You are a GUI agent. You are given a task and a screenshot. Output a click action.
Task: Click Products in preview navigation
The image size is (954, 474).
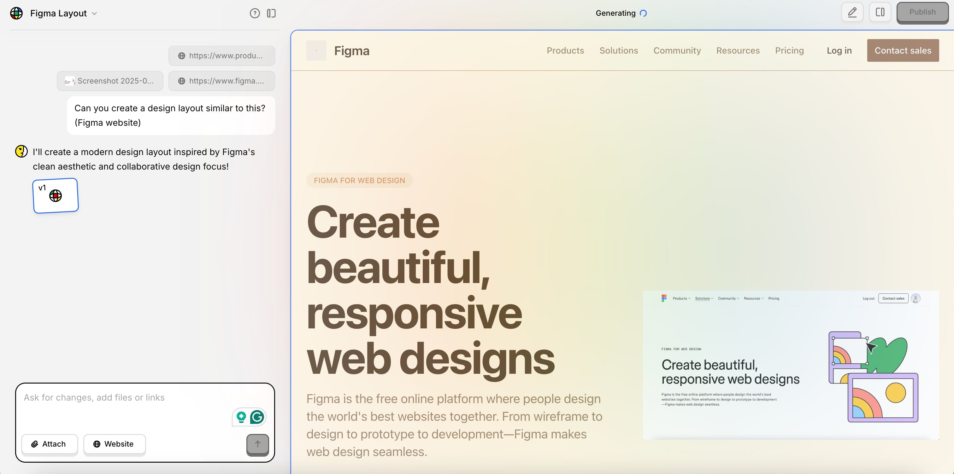(x=565, y=50)
